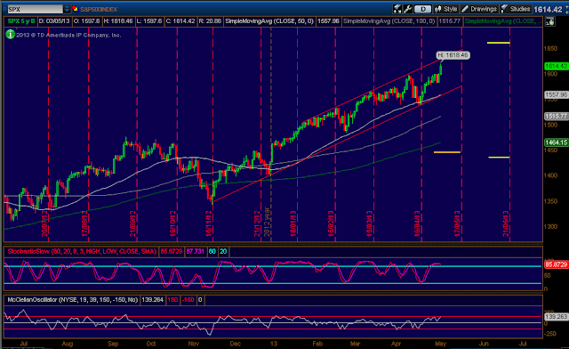
Task: Click the 1515.77 bubble on price axis
Action: [556, 117]
